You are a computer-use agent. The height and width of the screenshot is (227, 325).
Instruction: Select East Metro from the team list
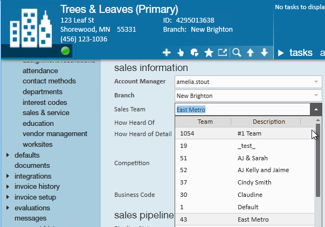click(x=253, y=219)
